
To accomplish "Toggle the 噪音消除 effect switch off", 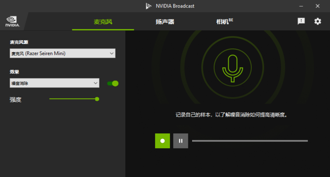I will [x=113, y=84].
